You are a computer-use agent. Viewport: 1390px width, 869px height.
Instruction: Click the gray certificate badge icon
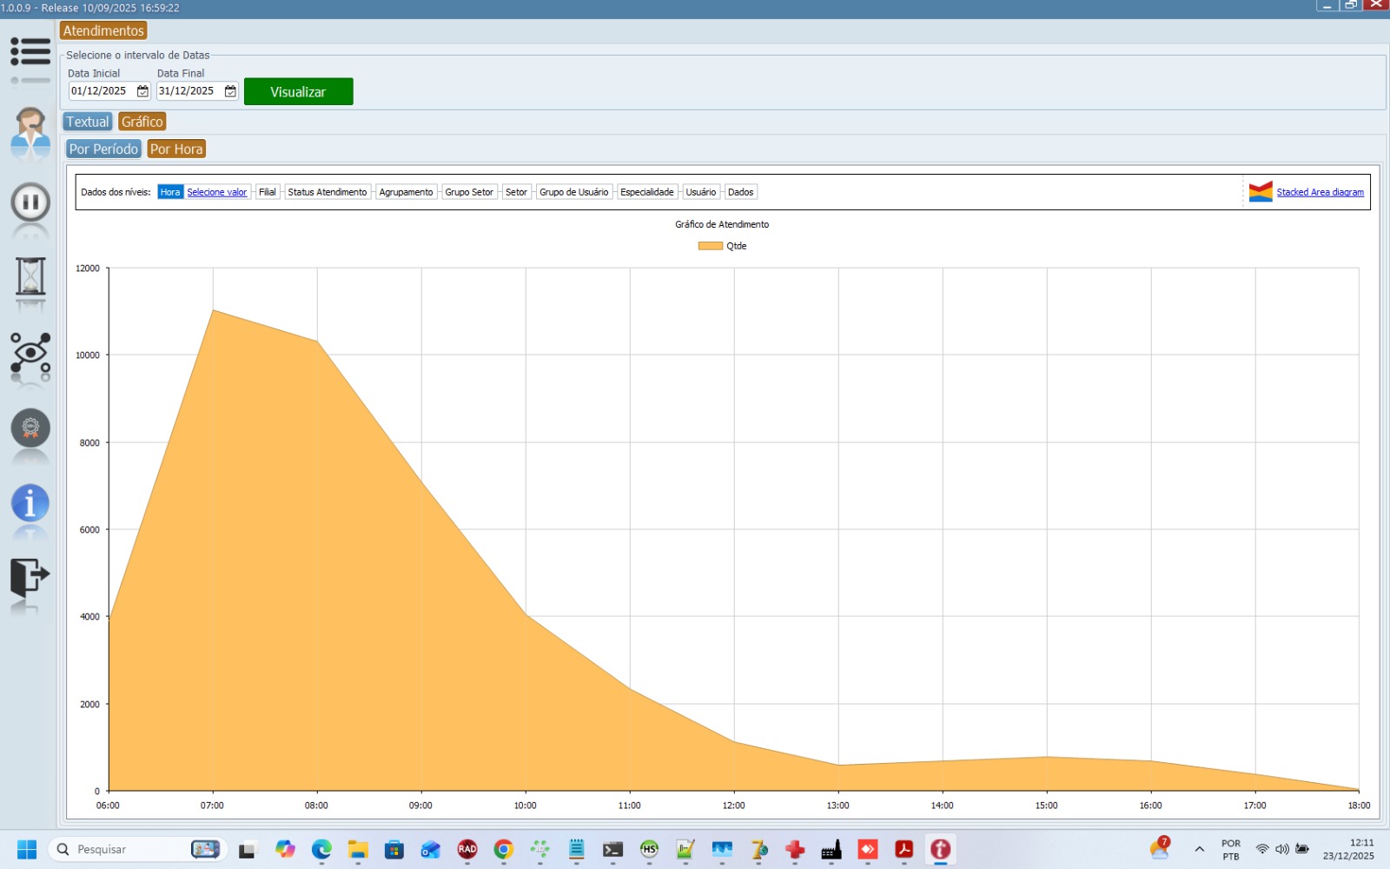pos(30,428)
